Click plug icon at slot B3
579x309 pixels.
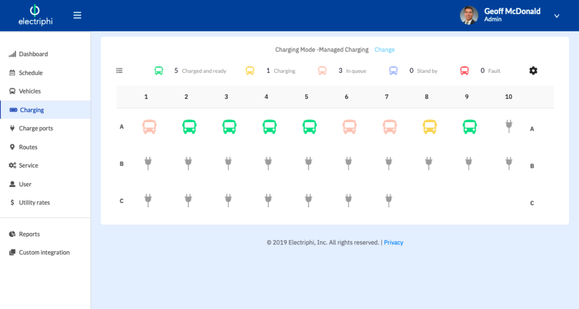[x=228, y=164]
